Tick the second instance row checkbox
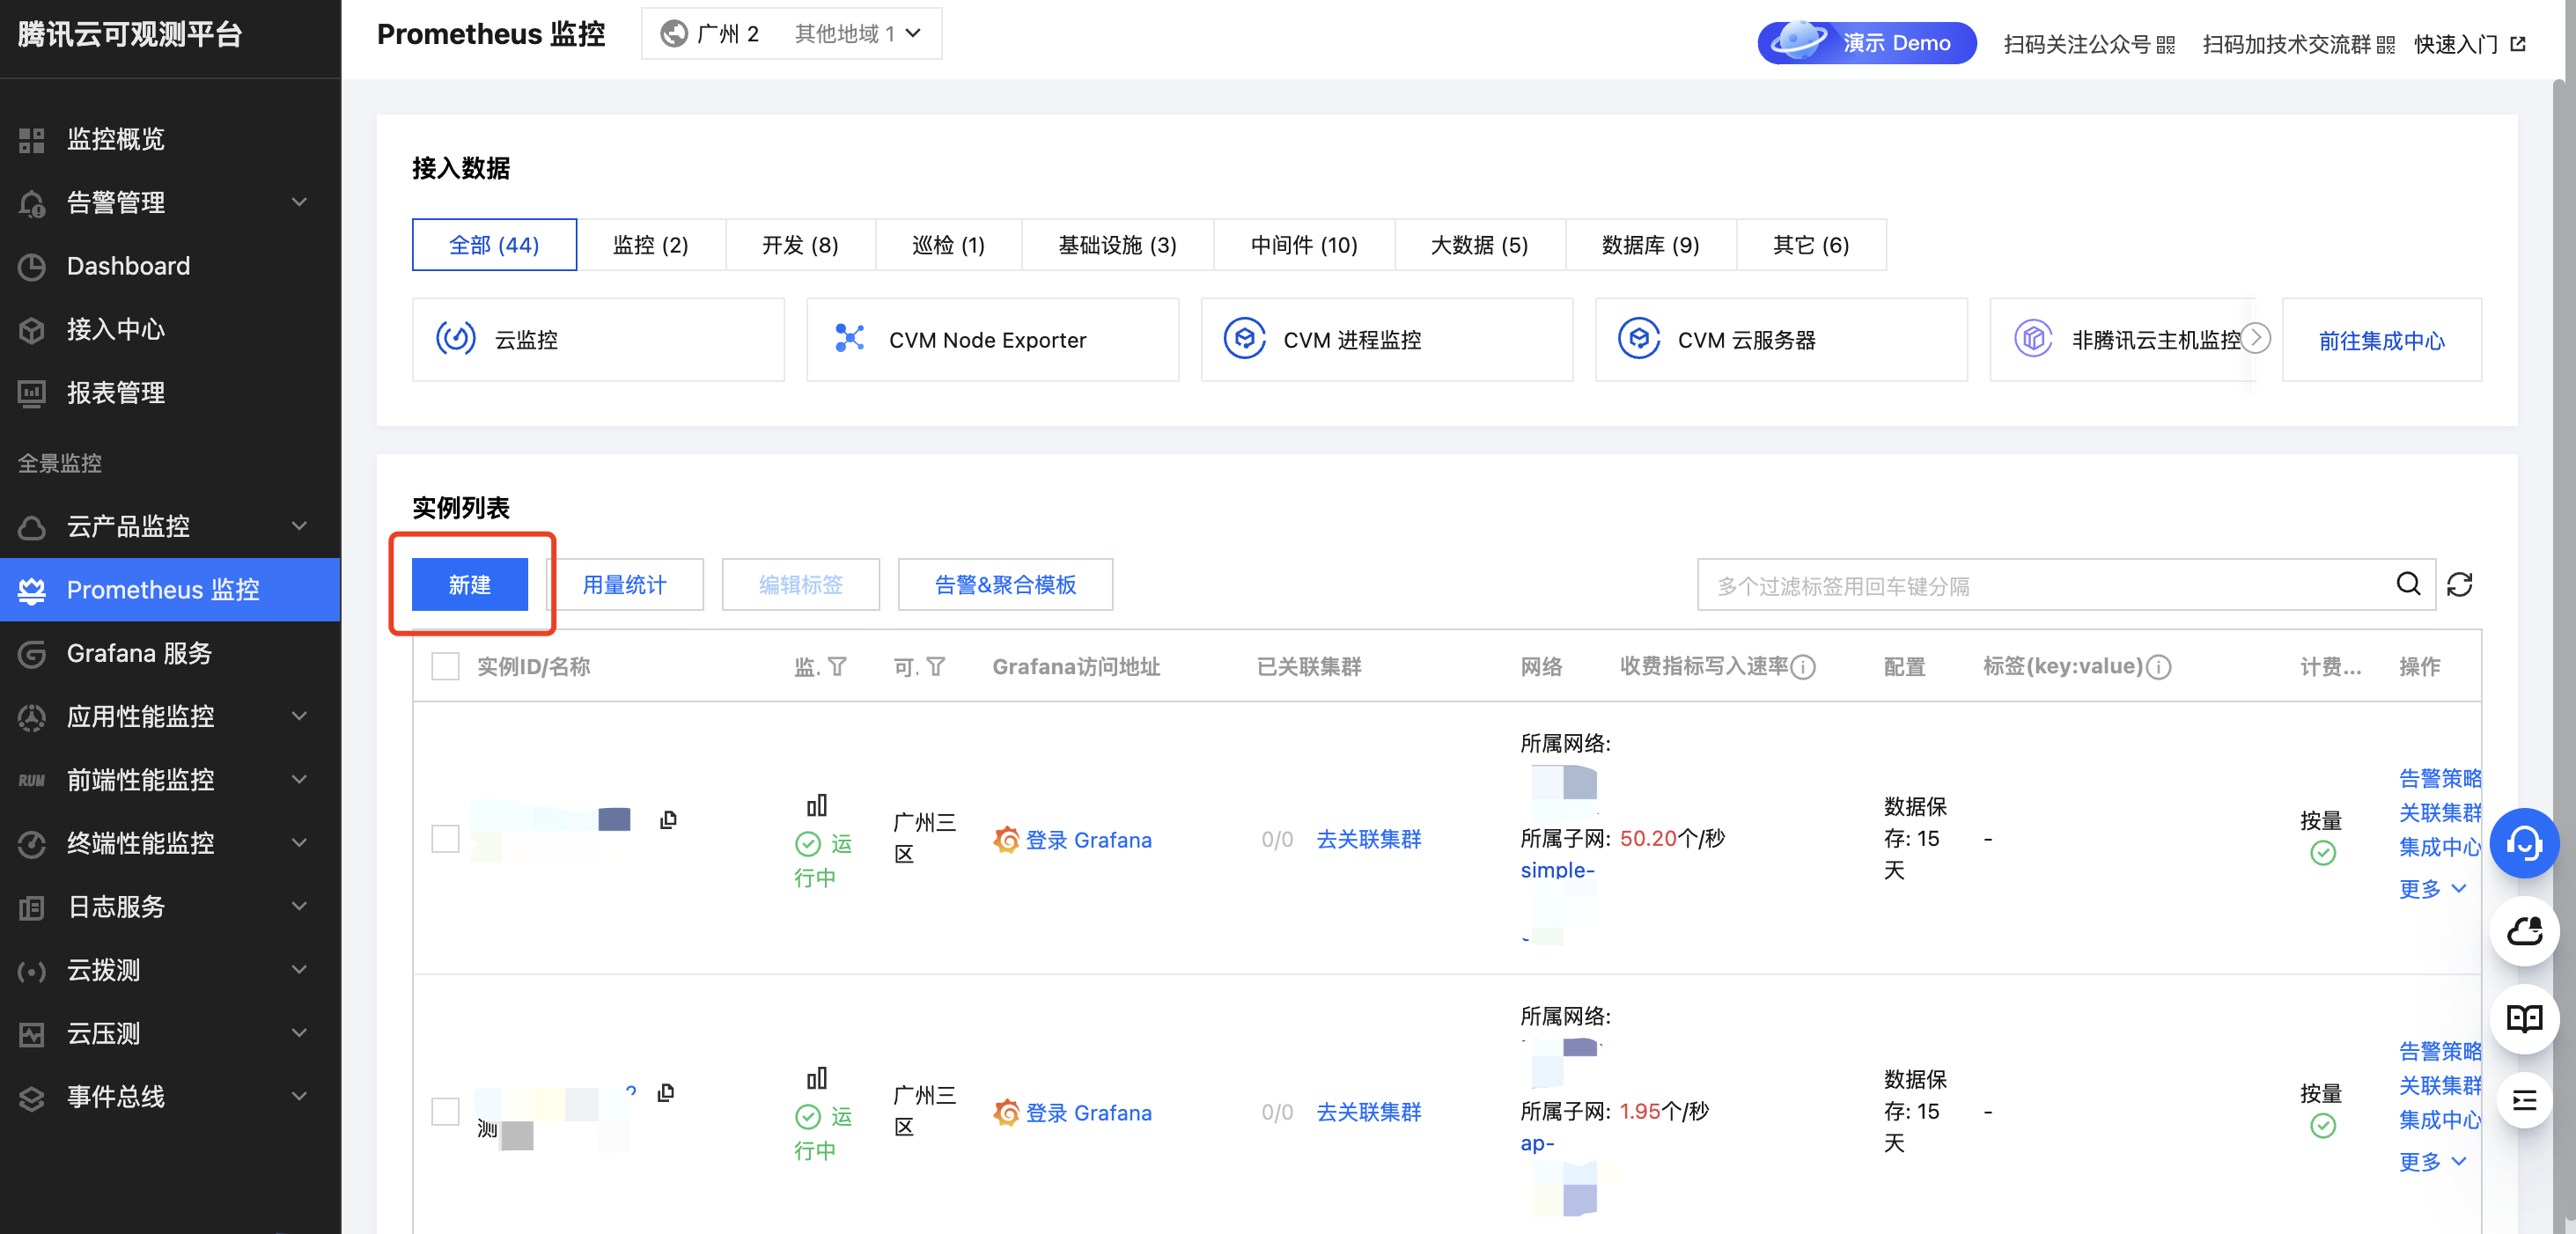The image size is (2576, 1234). [x=445, y=1111]
